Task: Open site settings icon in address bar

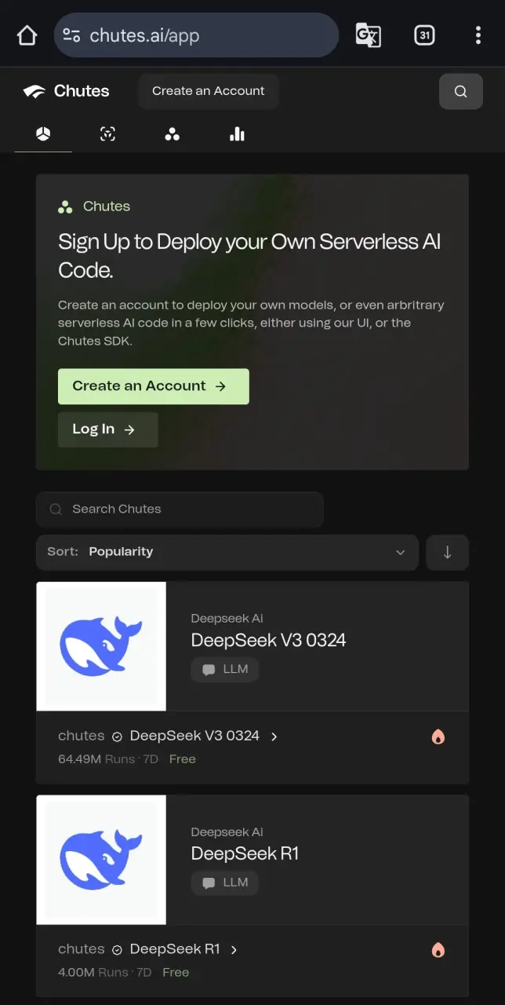Action: [x=71, y=35]
